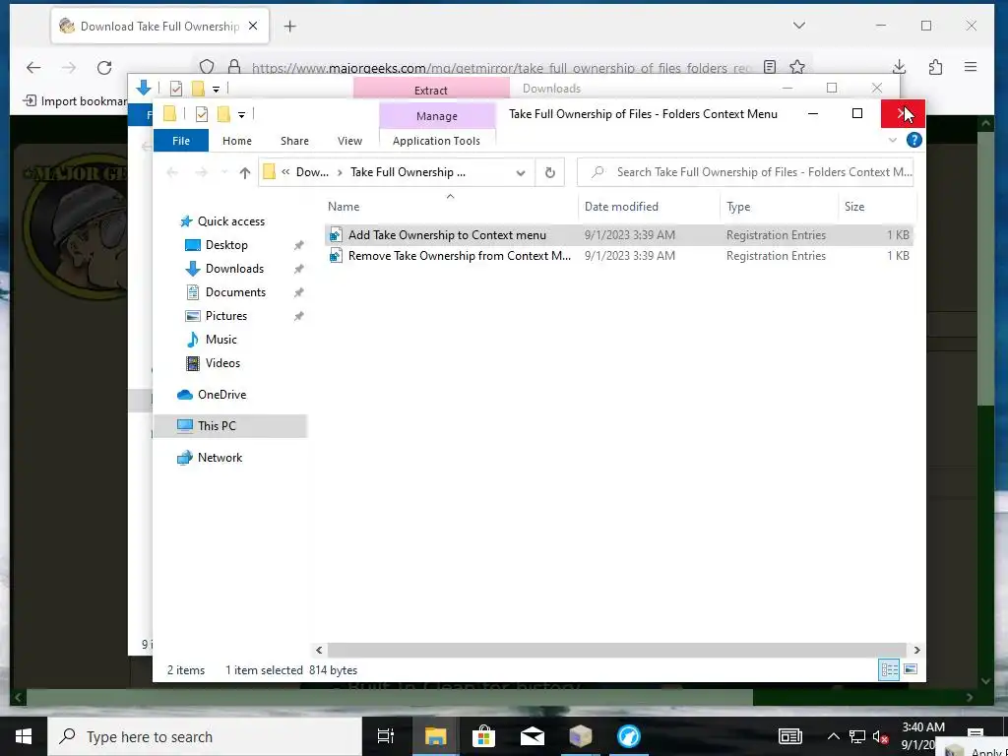
Task: Open Documents in navigation pane
Action: click(235, 292)
